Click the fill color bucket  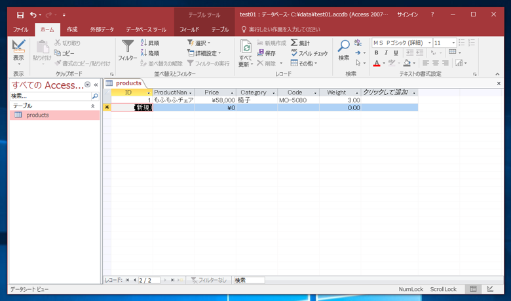tap(407, 63)
